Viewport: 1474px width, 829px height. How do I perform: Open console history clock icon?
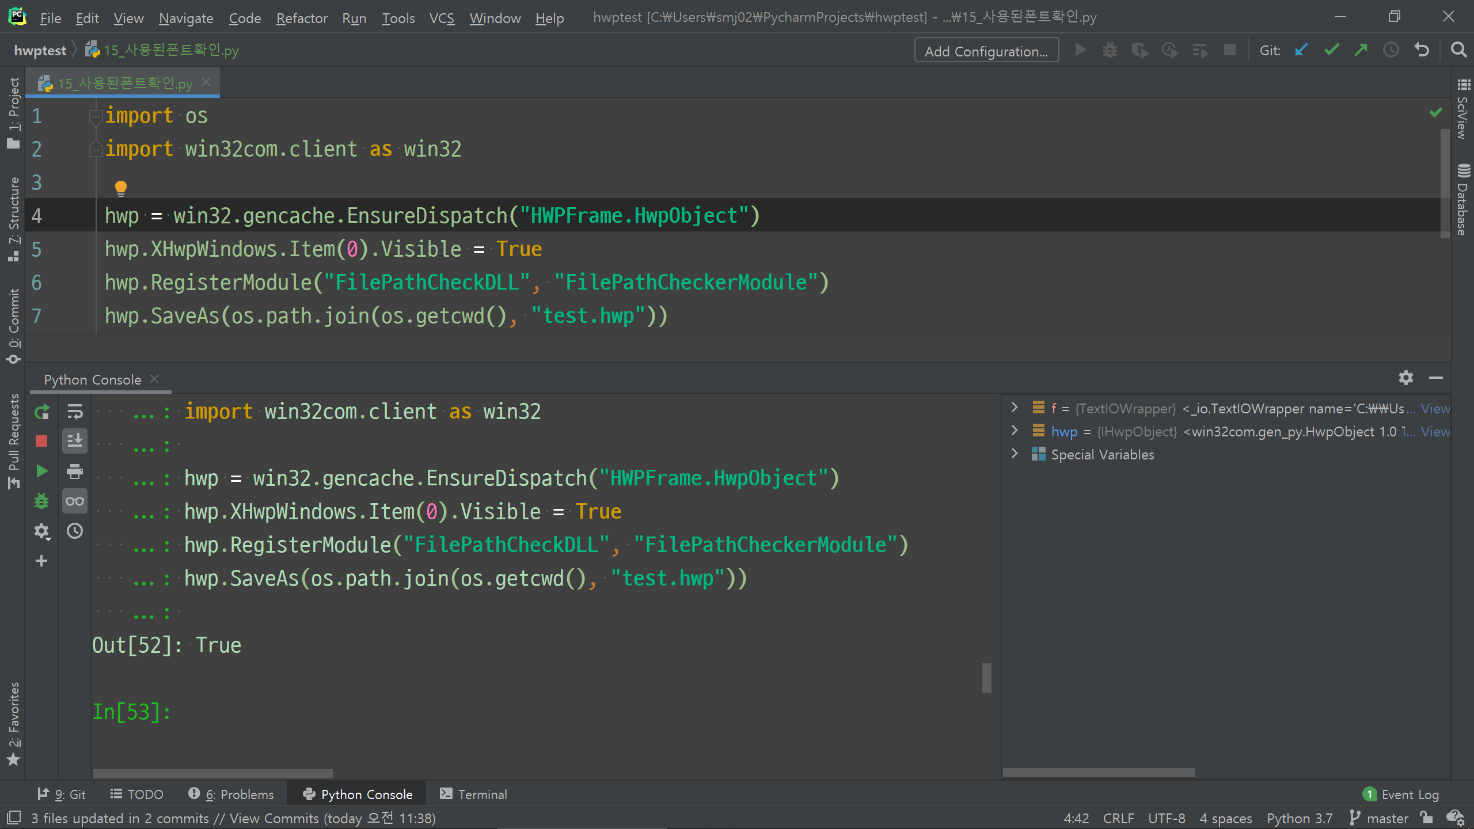coord(75,531)
